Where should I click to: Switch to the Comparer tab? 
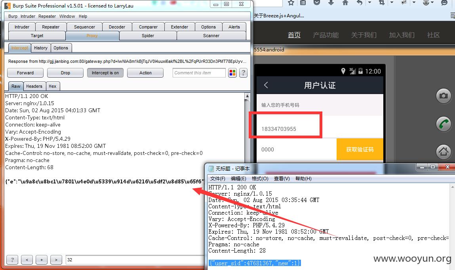pyautogui.click(x=148, y=27)
